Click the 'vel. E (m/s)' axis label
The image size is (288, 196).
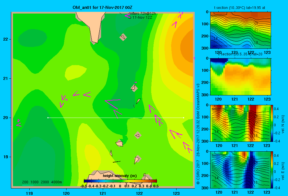pyautogui.click(x=283, y=171)
